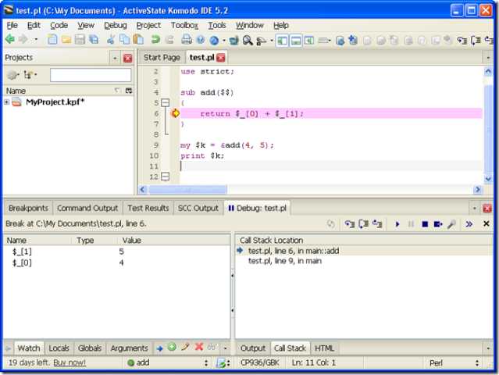Open the Projects pane dropdown arrow
This screenshot has width=499, height=375.
115,59
